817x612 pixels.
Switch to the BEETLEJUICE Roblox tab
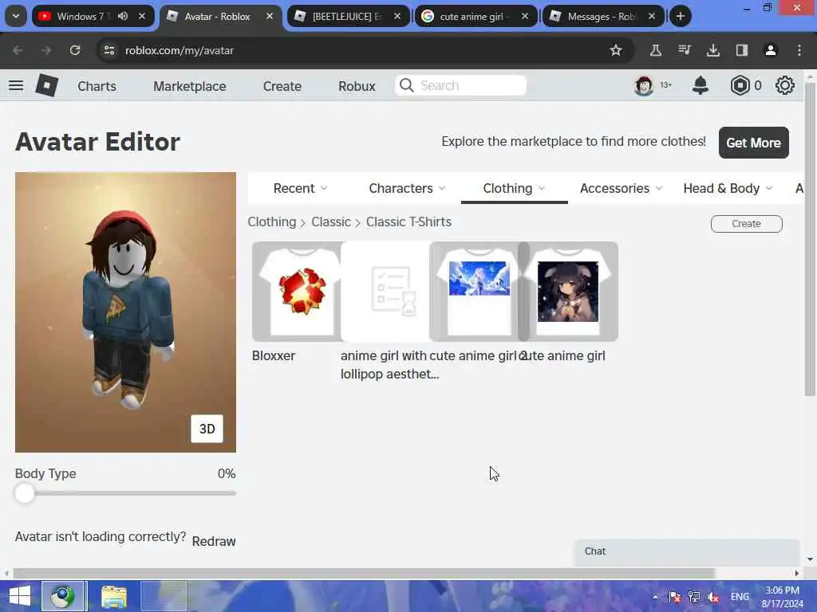click(347, 16)
